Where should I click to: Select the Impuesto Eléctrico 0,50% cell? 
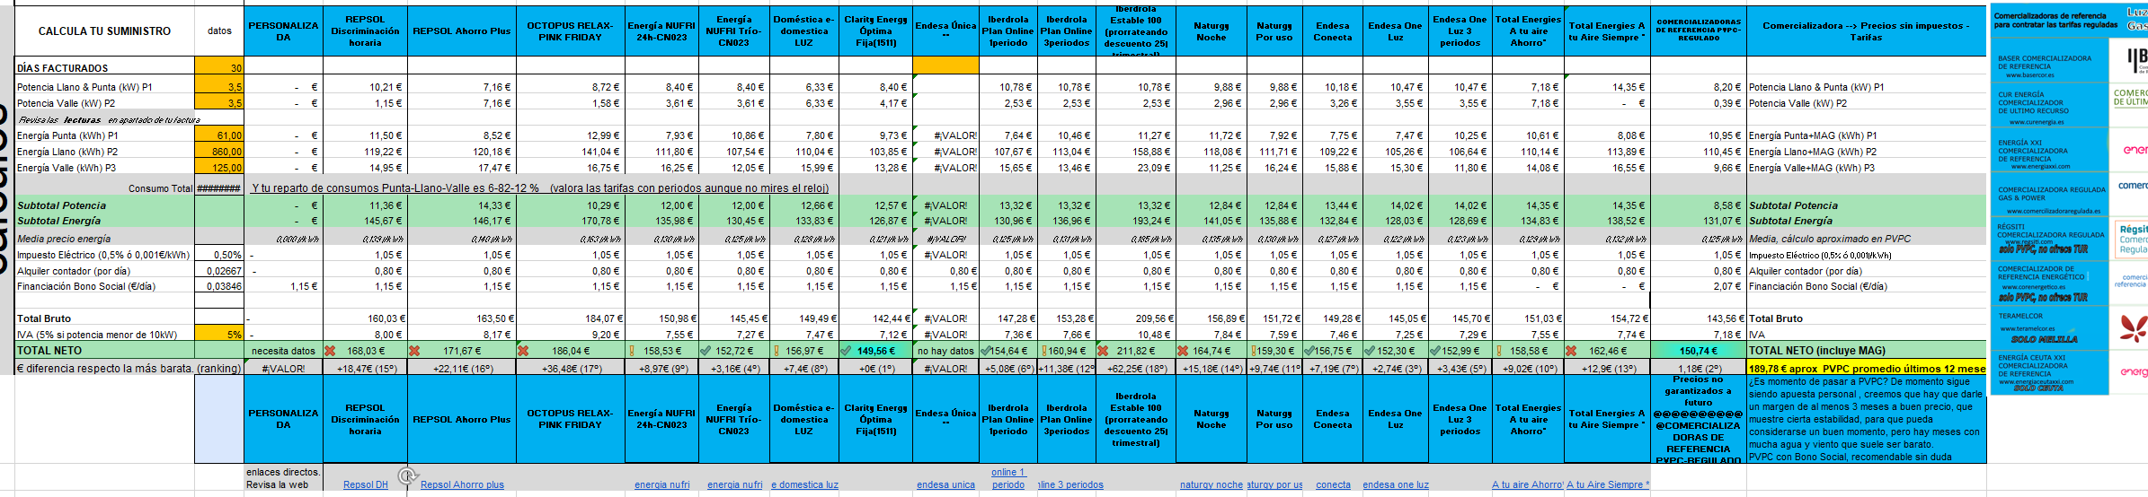click(219, 255)
